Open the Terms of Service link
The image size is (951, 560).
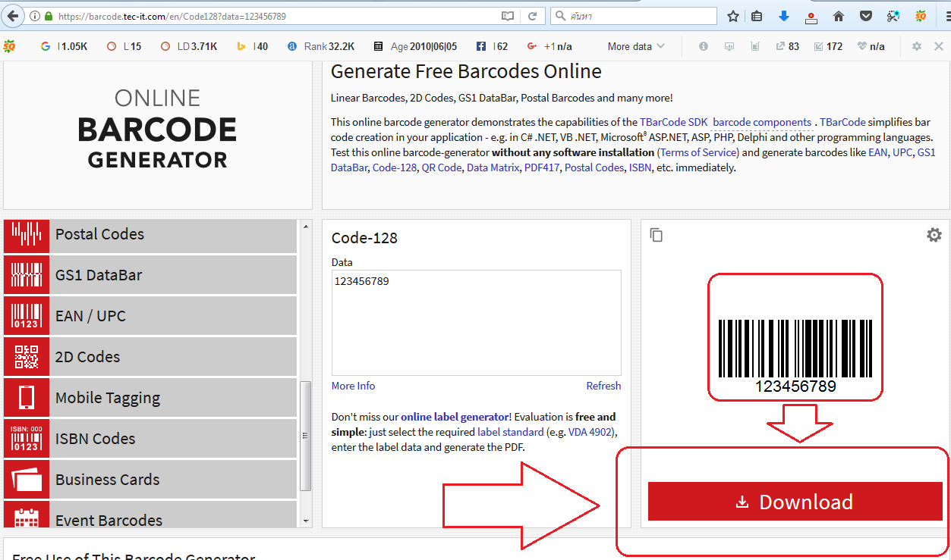click(x=698, y=152)
